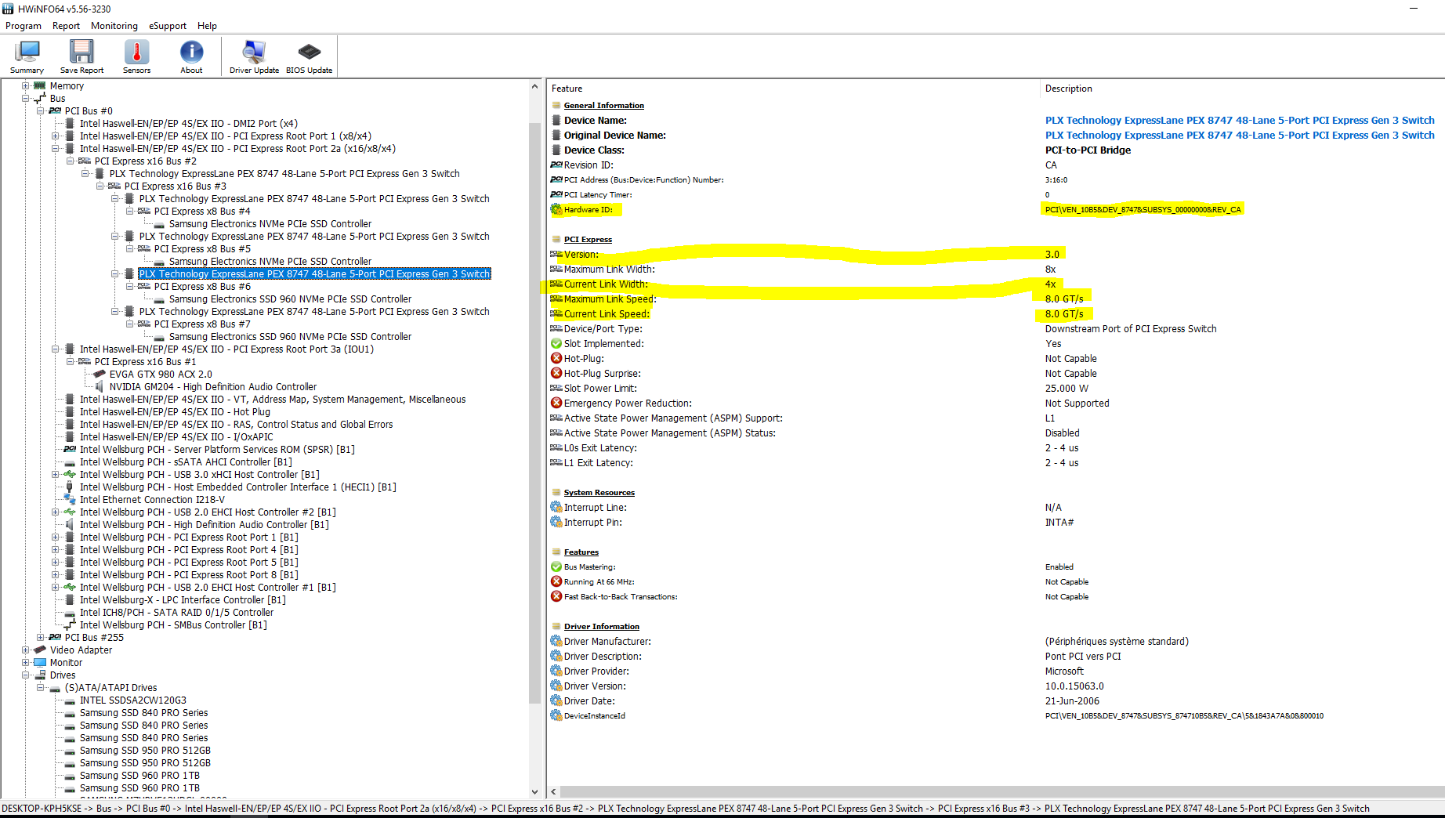The image size is (1445, 818).
Task: Launch Driver Update from toolbar
Action: [254, 56]
